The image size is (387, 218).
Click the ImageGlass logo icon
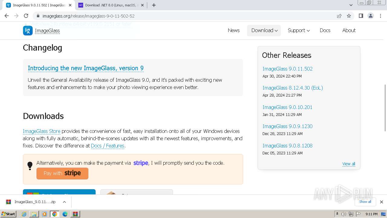coord(28,31)
